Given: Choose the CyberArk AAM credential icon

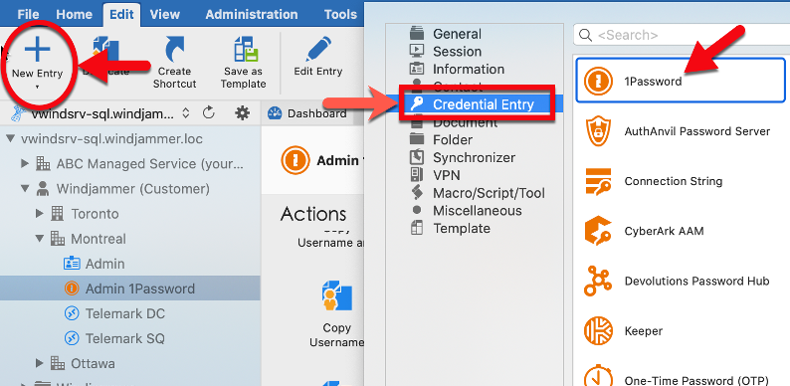Looking at the screenshot, I should pos(598,231).
